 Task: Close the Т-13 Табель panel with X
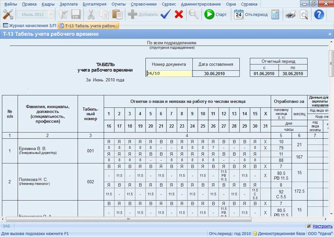[x=330, y=34]
